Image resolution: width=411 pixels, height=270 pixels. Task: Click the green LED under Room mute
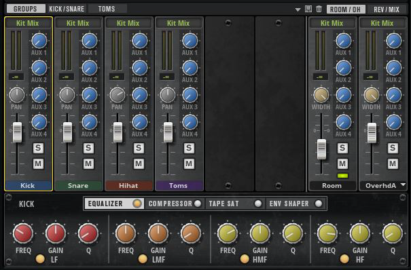pos(342,176)
